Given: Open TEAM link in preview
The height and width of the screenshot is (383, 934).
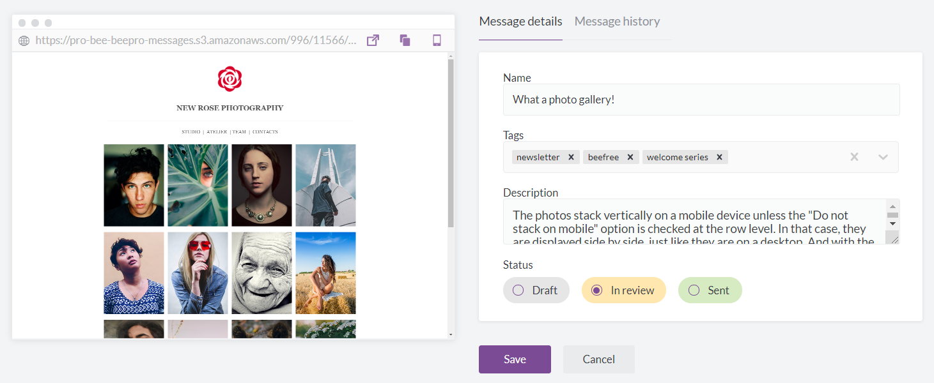Looking at the screenshot, I should pyautogui.click(x=239, y=132).
